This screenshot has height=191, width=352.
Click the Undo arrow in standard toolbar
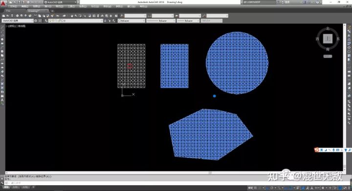click(58, 16)
